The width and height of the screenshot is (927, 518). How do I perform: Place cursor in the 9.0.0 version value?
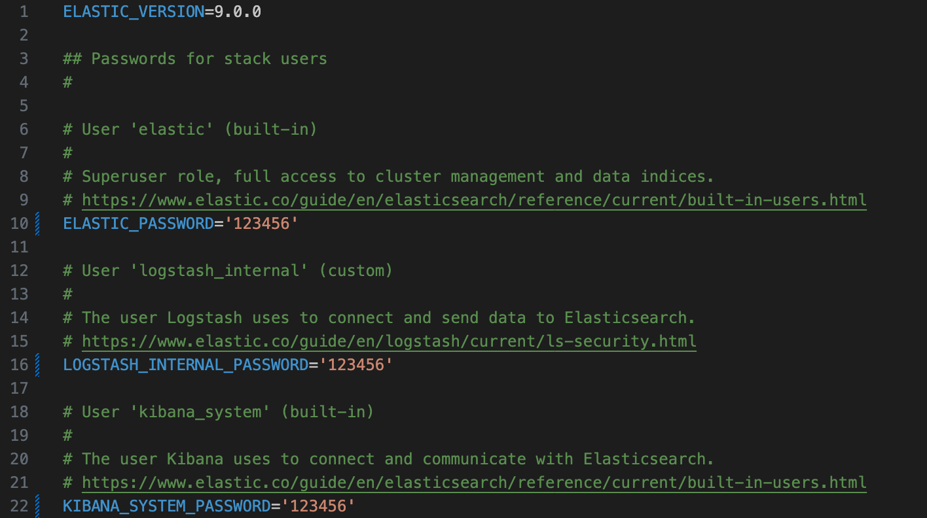click(x=238, y=12)
